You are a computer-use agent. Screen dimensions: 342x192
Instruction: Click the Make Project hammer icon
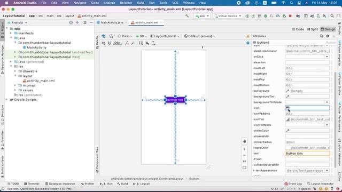coord(187,16)
